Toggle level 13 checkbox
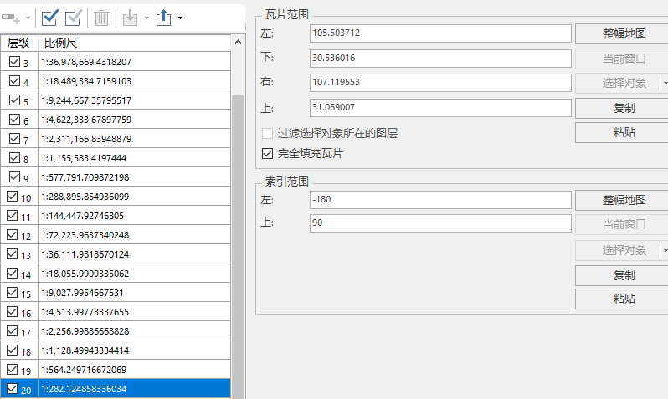This screenshot has height=399, width=668. point(12,253)
